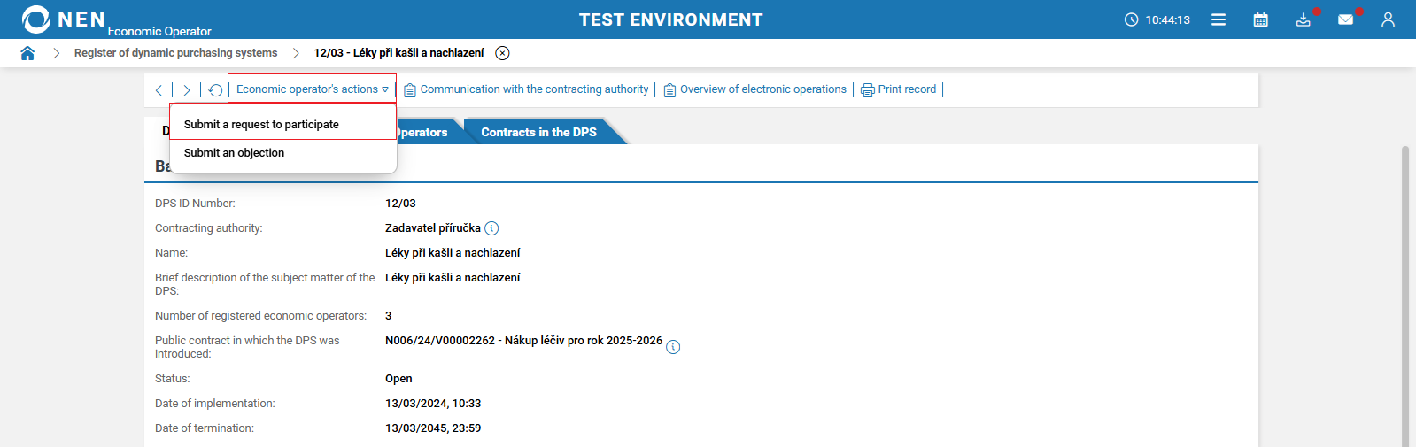Select Submit an objection
Screen dimensions: 1416x447
click(235, 153)
